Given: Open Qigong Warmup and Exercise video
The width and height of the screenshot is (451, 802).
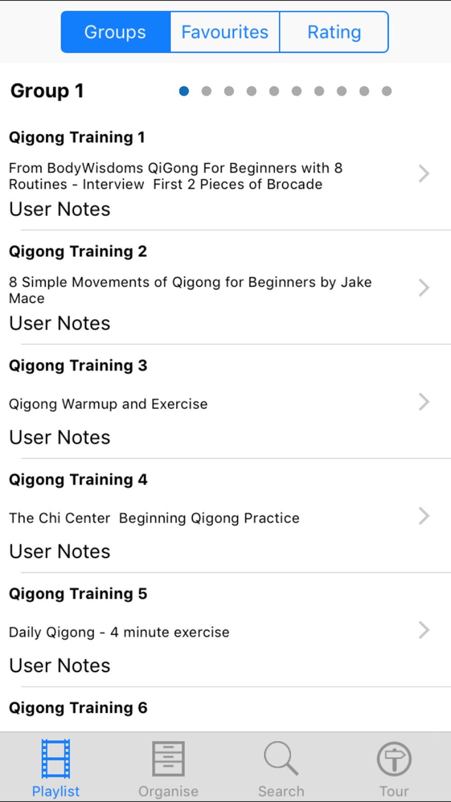Looking at the screenshot, I should click(108, 404).
